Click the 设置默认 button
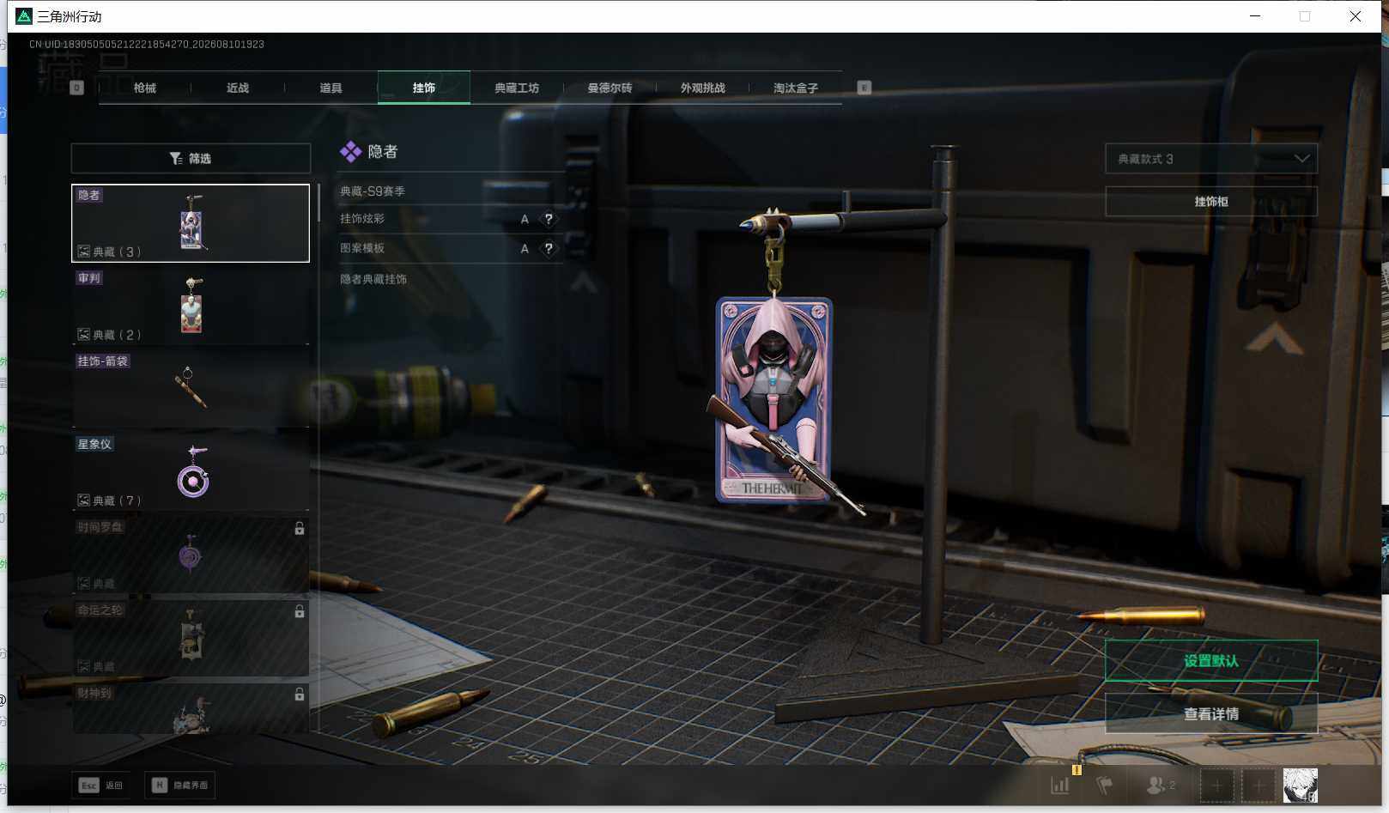The image size is (1389, 813). [1211, 660]
